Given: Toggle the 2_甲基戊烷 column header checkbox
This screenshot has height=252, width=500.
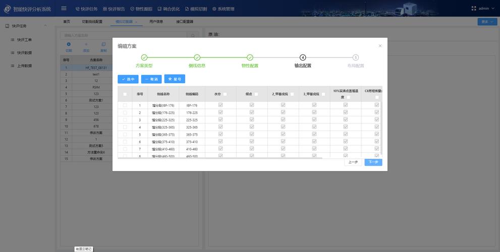Looking at the screenshot, I should pos(292,94).
